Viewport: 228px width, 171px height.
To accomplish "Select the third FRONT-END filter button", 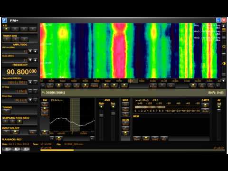I will coord(24,39).
